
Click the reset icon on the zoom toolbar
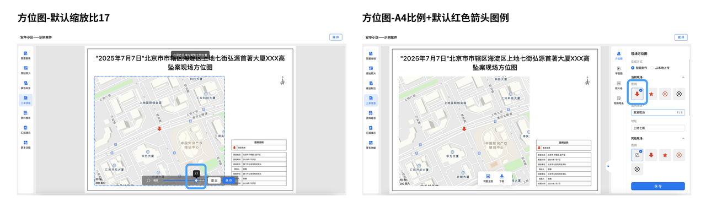(148, 180)
